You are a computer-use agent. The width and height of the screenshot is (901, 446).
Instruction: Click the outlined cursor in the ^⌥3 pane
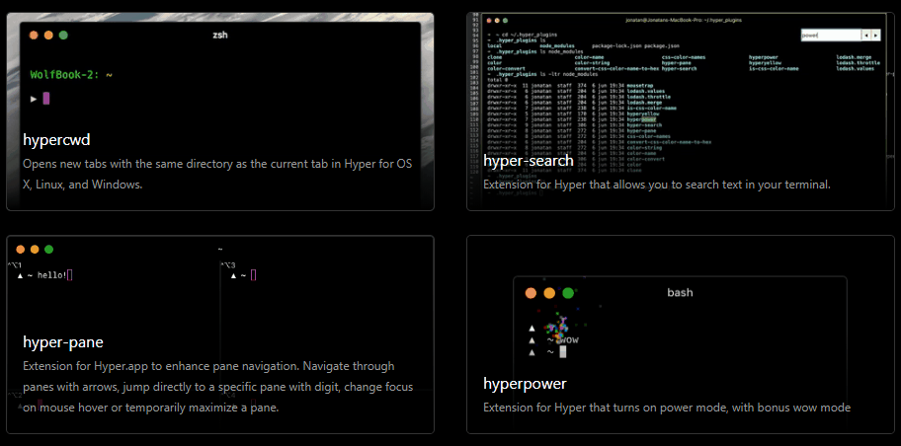point(253,275)
